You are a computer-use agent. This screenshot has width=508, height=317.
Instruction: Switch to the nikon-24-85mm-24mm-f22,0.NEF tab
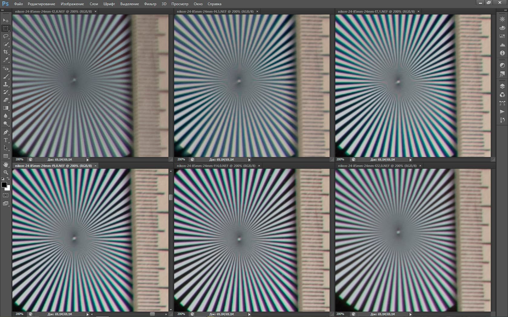click(x=377, y=166)
